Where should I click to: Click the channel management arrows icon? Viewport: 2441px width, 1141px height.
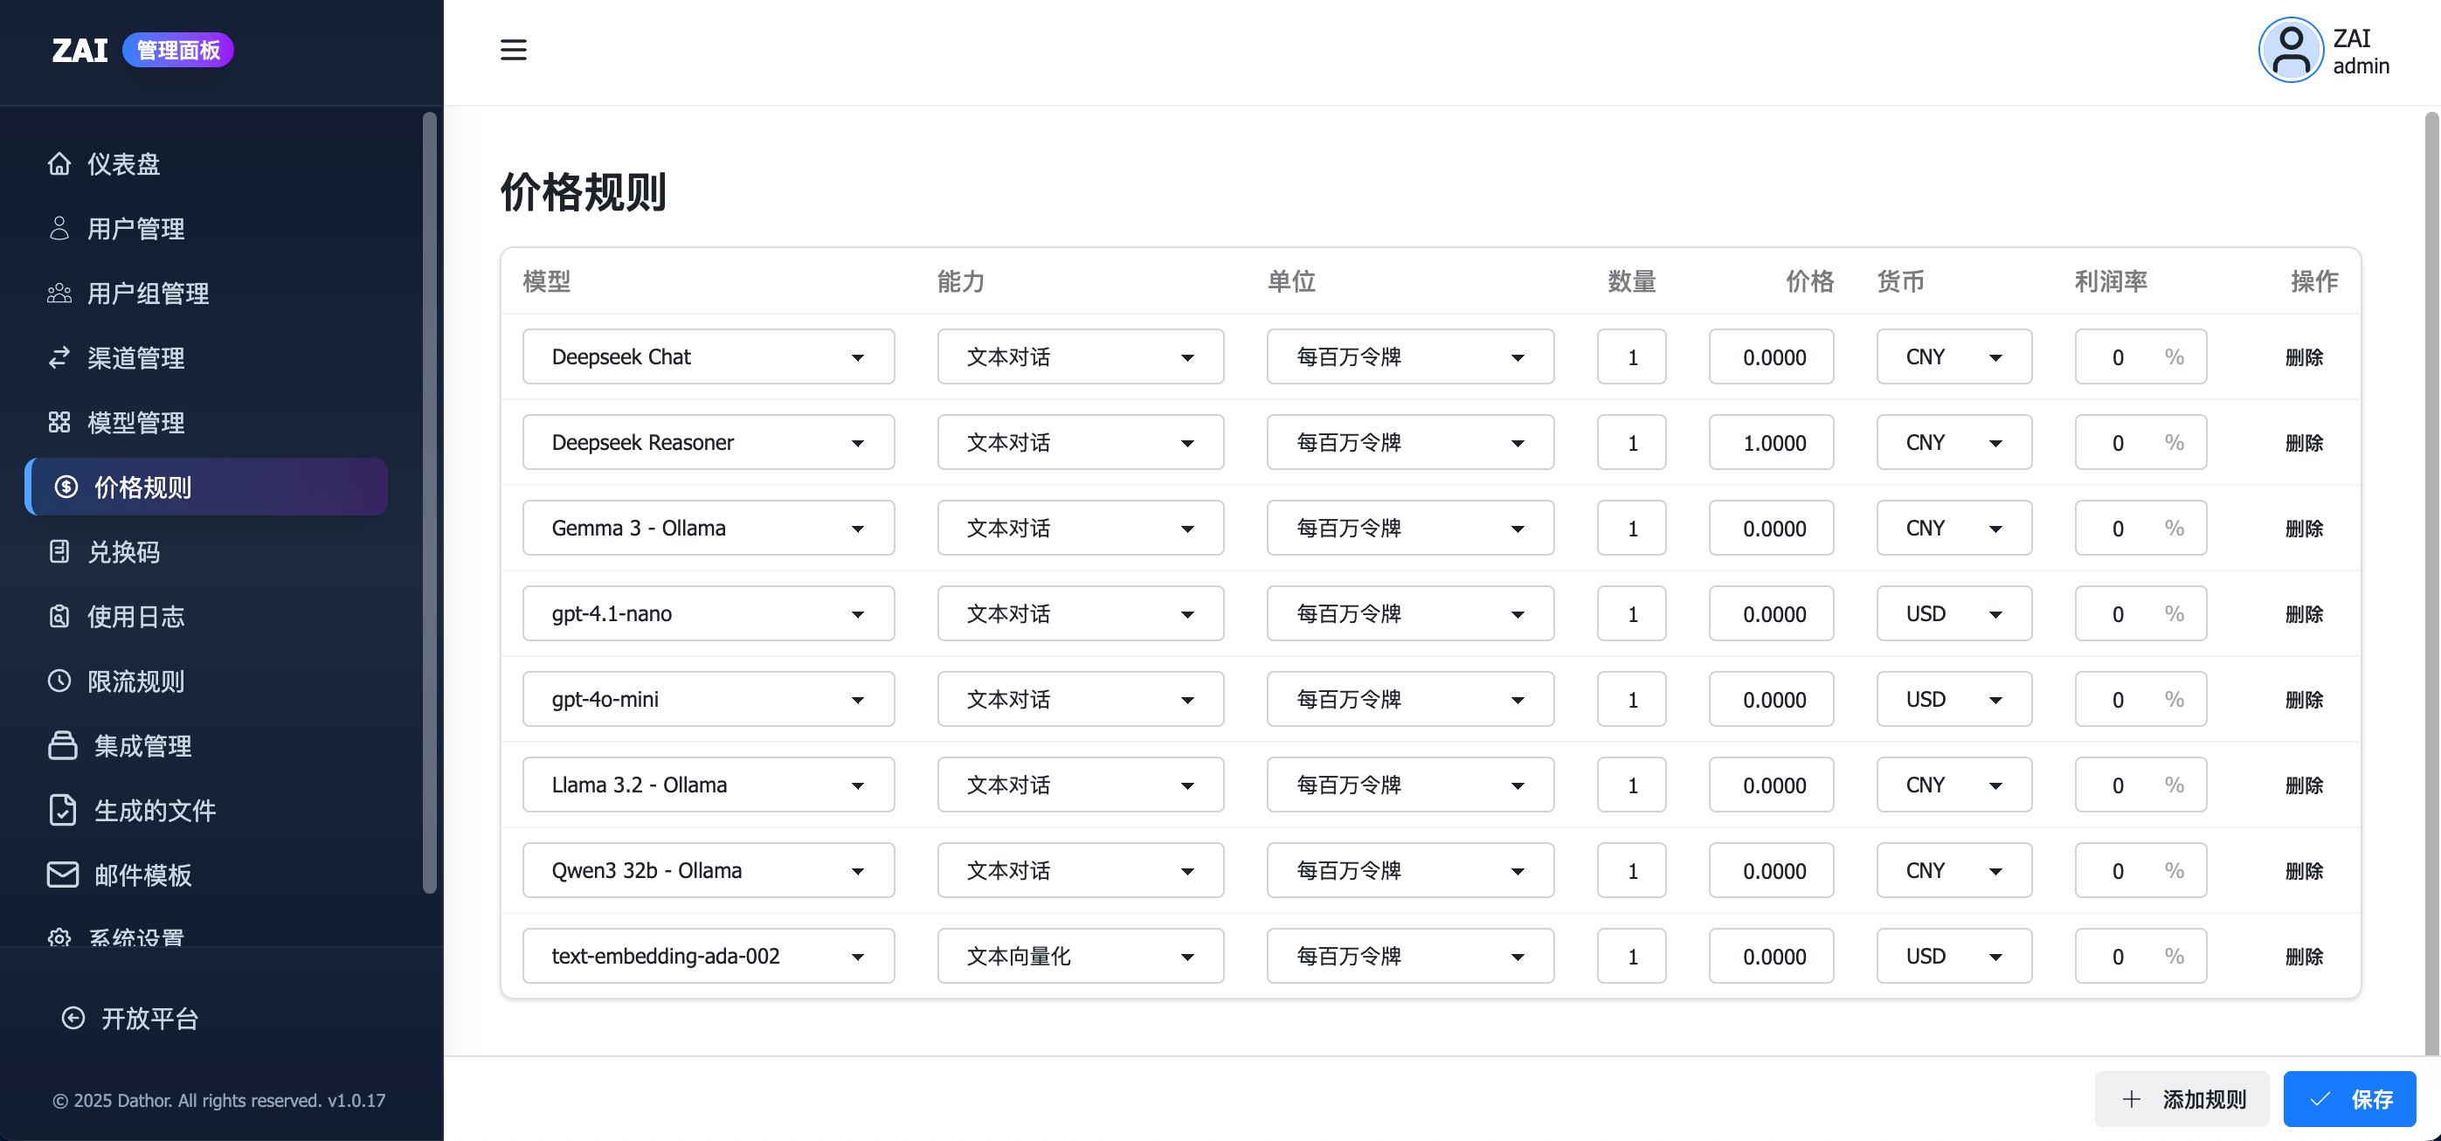[59, 357]
